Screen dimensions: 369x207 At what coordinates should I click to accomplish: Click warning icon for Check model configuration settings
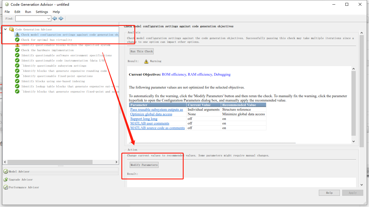tap(17, 34)
